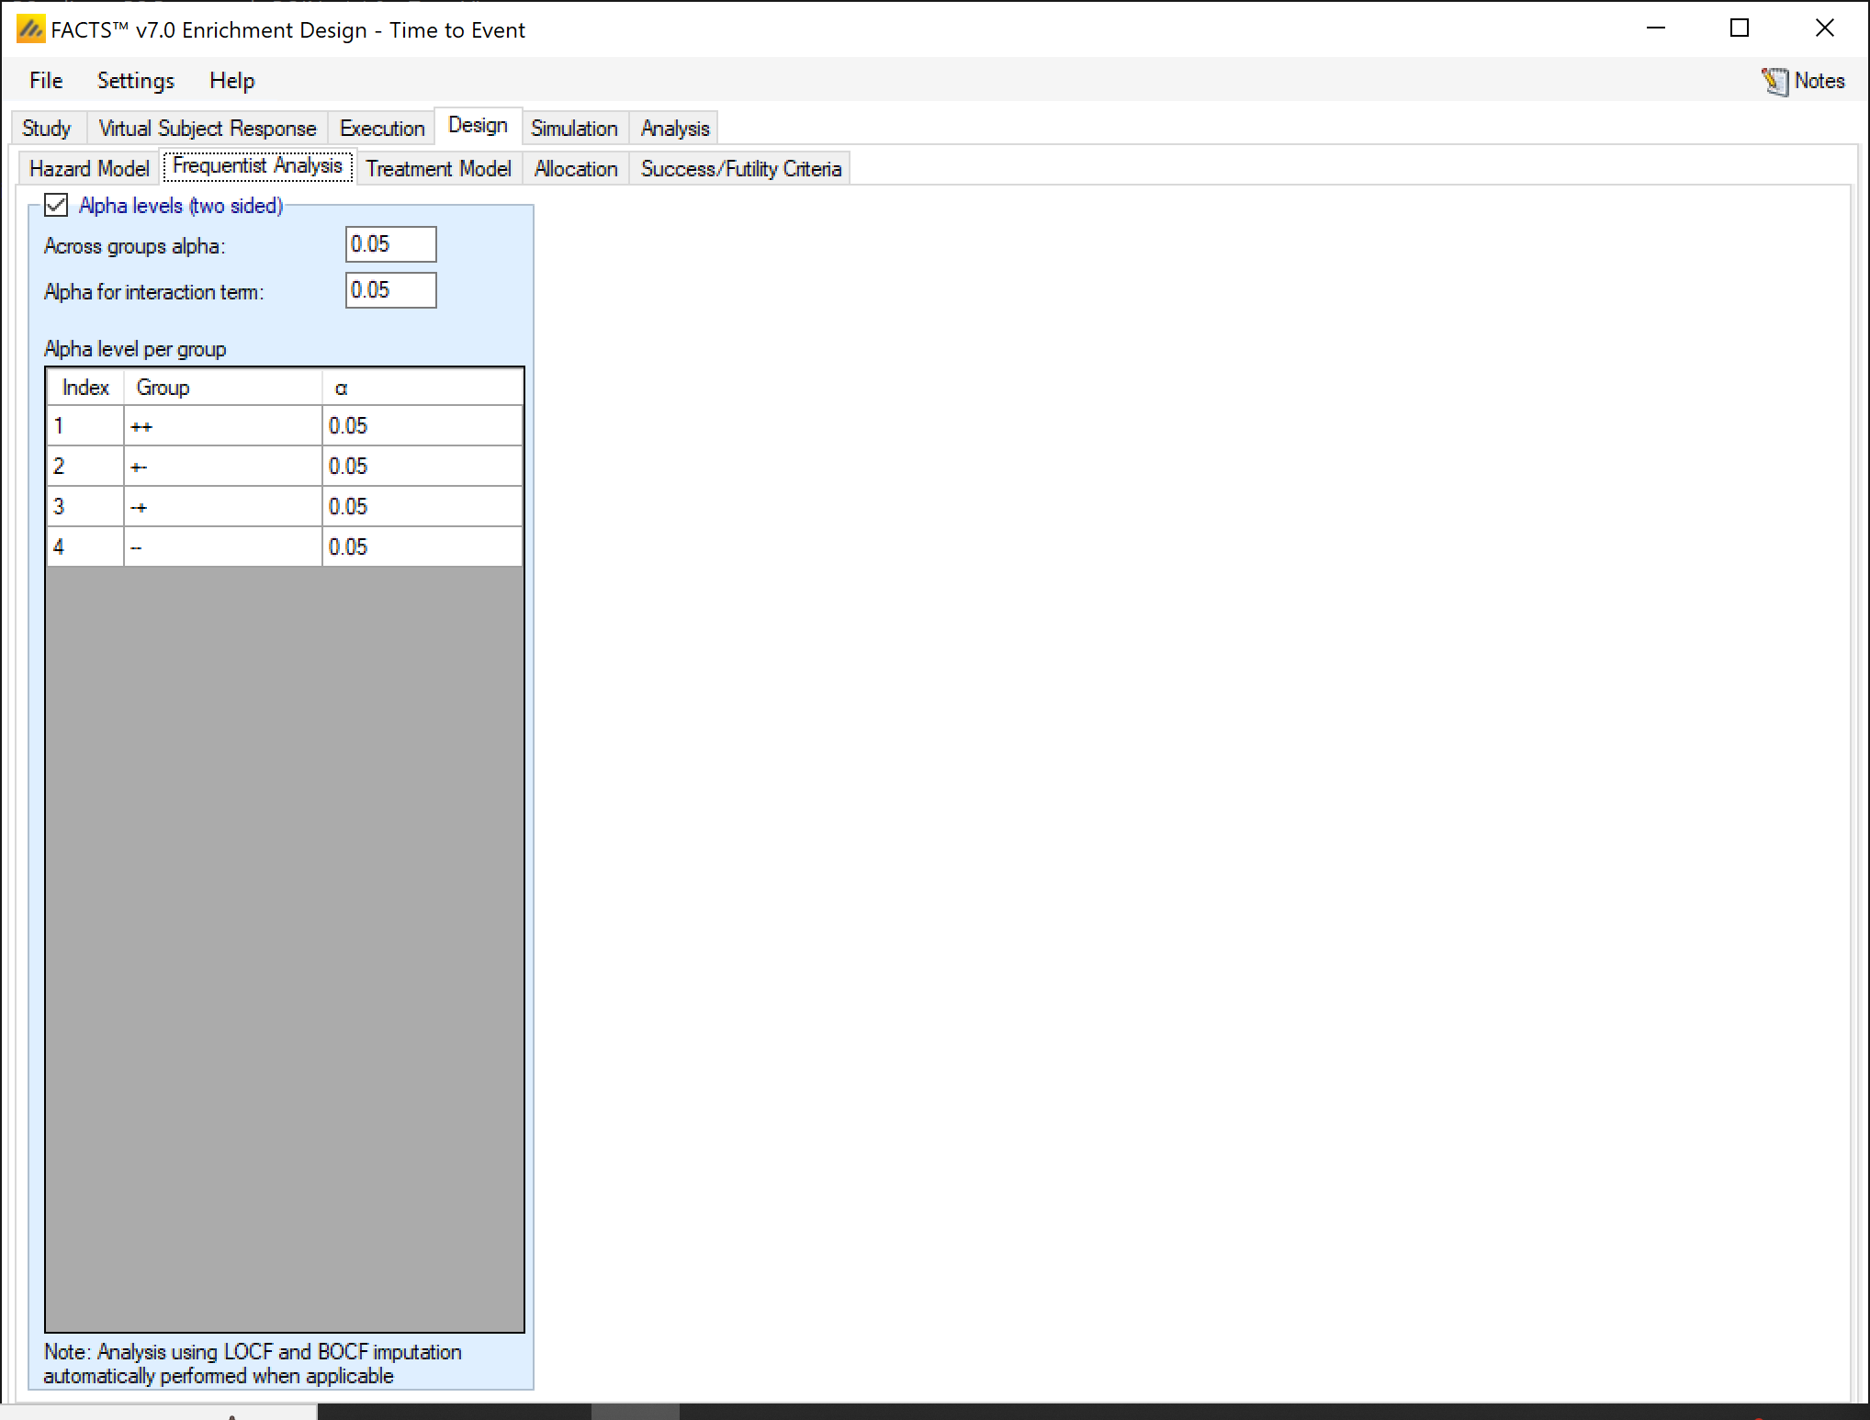Go to the Execution tab

382,129
